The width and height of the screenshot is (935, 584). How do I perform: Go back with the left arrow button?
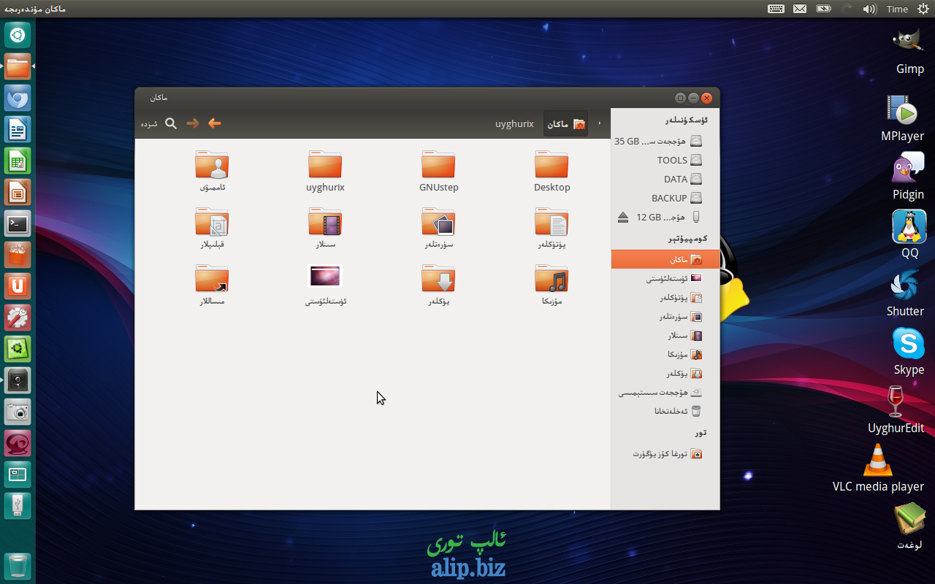(215, 123)
